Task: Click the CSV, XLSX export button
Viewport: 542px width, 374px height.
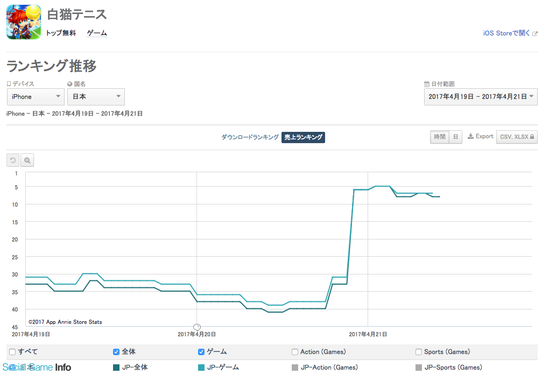Action: (517, 137)
